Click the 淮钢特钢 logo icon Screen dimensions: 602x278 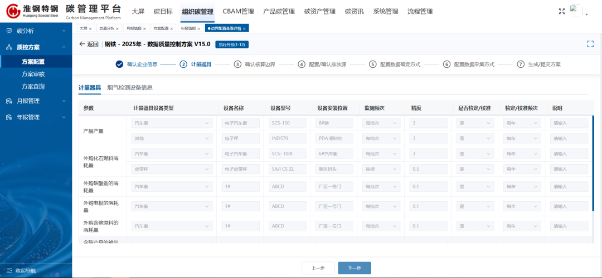(x=12, y=11)
